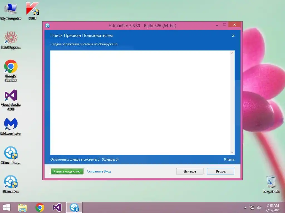The image size is (285, 213).
Task: Select the HitmanPro_... desktop icon
Action: coord(11,155)
